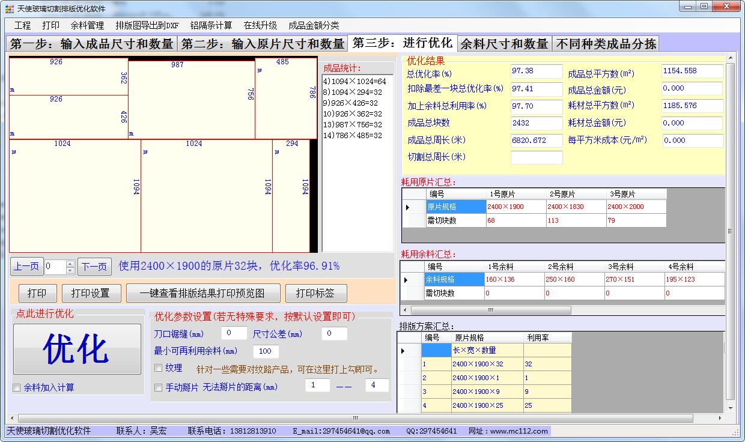This screenshot has width=745, height=442.
Task: Click the 总优化率 value field
Action: (x=537, y=71)
